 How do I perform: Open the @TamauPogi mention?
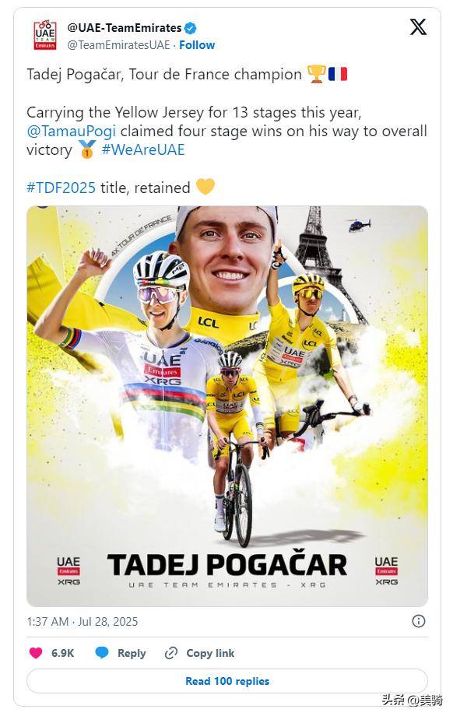click(x=72, y=132)
